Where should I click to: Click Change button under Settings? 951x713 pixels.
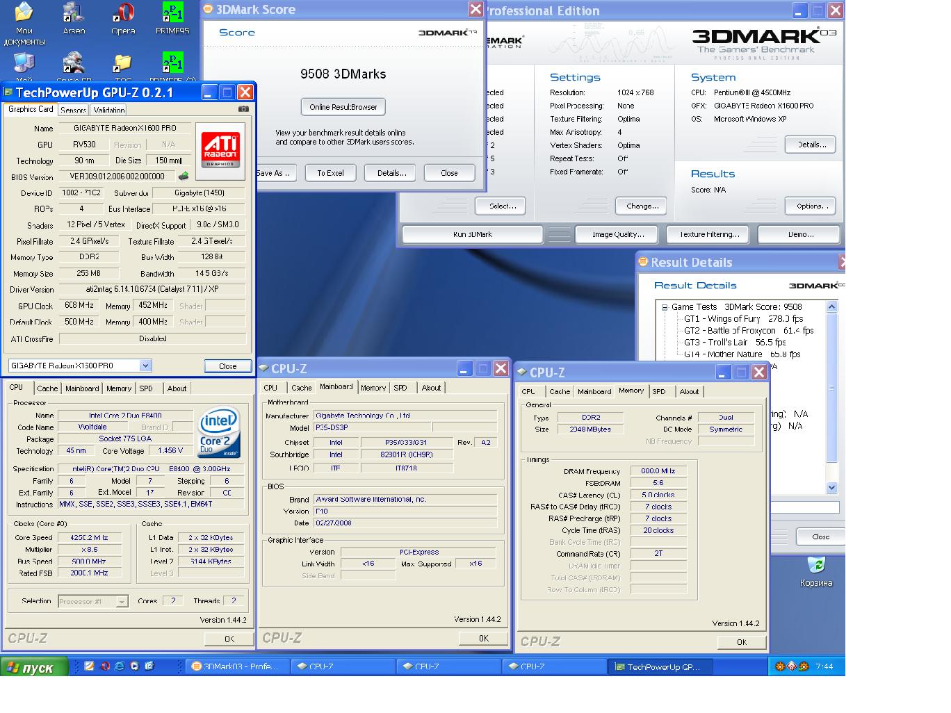[x=641, y=206]
